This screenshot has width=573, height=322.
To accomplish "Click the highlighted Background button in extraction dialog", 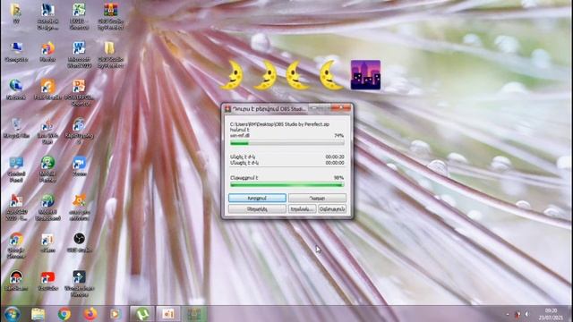I will coord(257,198).
